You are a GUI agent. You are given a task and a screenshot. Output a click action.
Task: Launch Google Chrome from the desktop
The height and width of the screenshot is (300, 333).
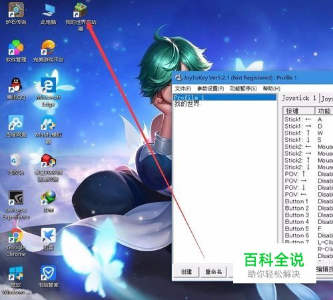click(x=16, y=242)
